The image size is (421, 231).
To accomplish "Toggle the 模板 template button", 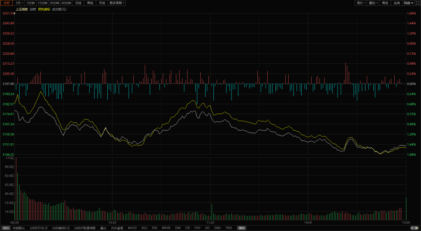I will point(241,228).
